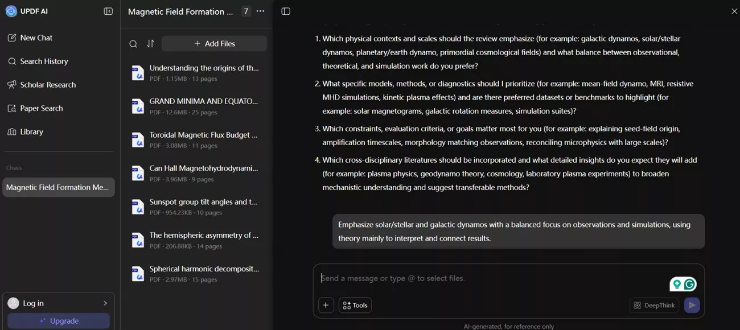Click the Grammarly icon in message box
Viewport: 740px width, 330px height.
690,284
